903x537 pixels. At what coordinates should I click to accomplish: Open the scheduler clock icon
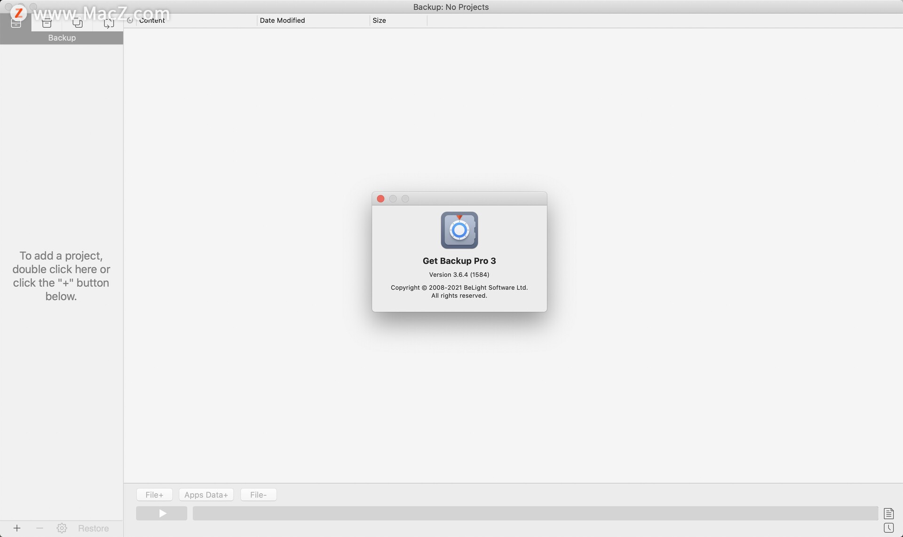click(889, 528)
